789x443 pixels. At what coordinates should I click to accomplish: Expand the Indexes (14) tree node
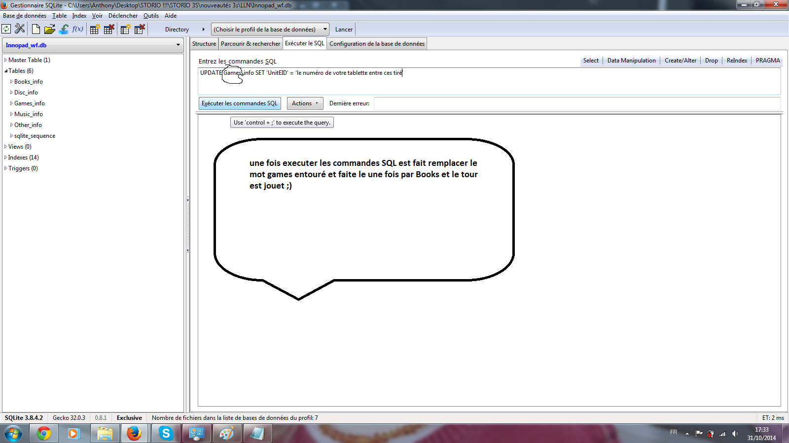tap(5, 158)
